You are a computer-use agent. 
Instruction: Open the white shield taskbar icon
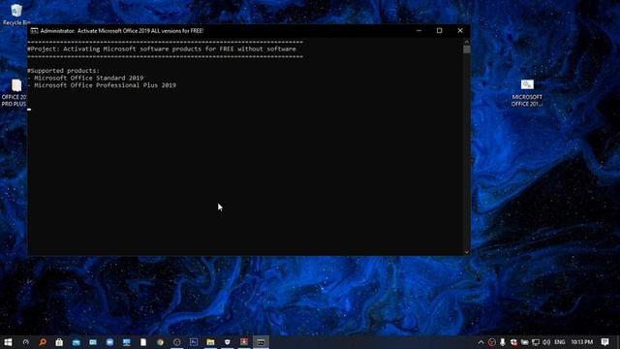click(228, 342)
